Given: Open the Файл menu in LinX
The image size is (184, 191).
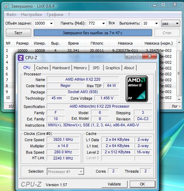Looking at the screenshot, I should pyautogui.click(x=11, y=15).
